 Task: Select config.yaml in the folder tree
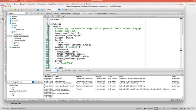[x=18, y=34]
